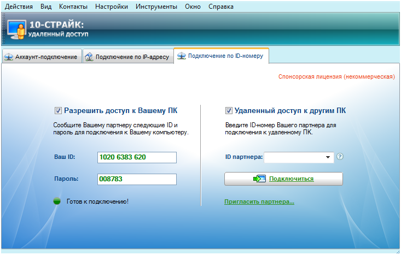
Task: Click the ID партнера: label
Action: click(x=244, y=157)
